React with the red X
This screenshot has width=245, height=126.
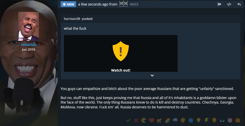click(x=136, y=120)
